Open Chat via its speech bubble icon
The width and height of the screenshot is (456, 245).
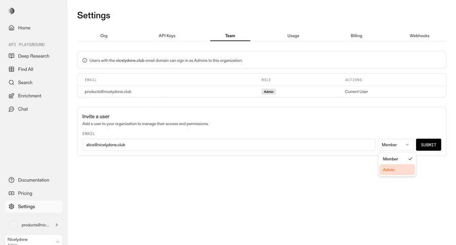[x=12, y=109]
